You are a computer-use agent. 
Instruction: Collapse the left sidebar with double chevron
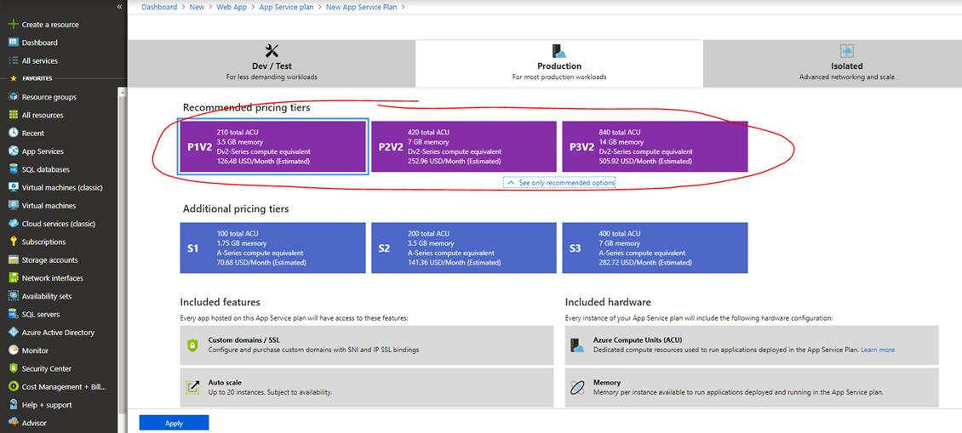pos(119,7)
